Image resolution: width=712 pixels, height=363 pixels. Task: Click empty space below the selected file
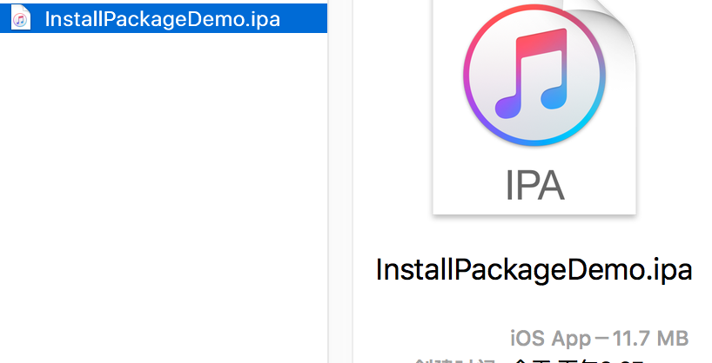(164, 195)
